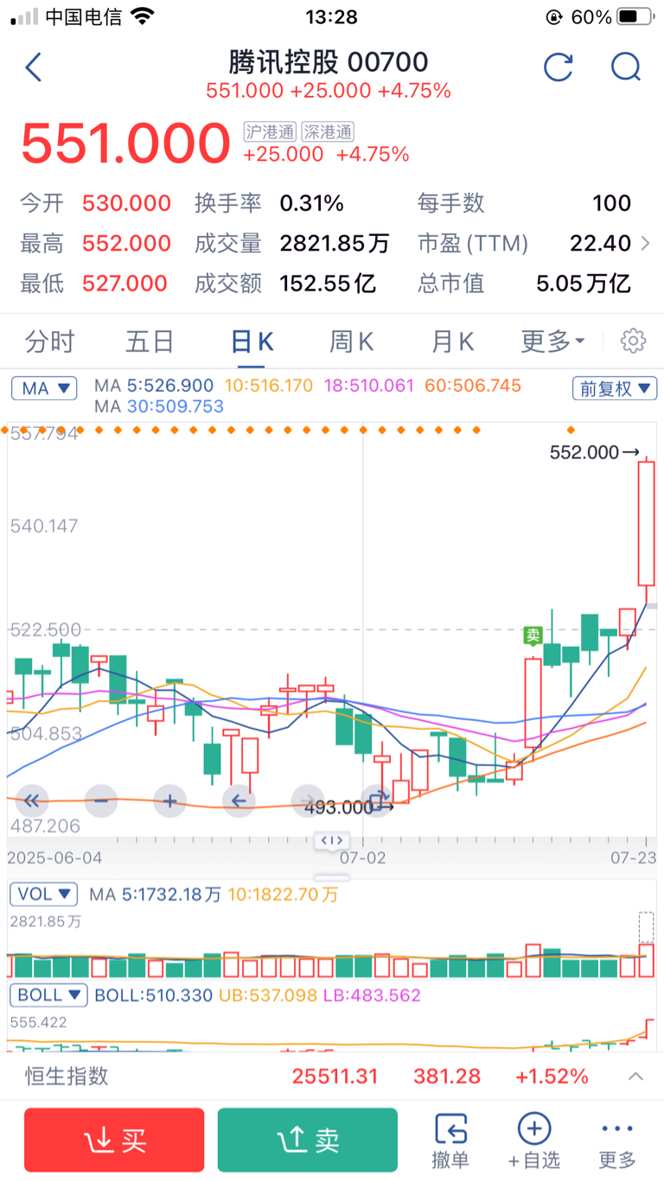Tap the <|> chart range handle

pyautogui.click(x=332, y=839)
